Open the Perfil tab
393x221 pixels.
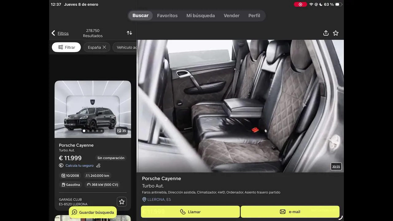click(x=254, y=16)
